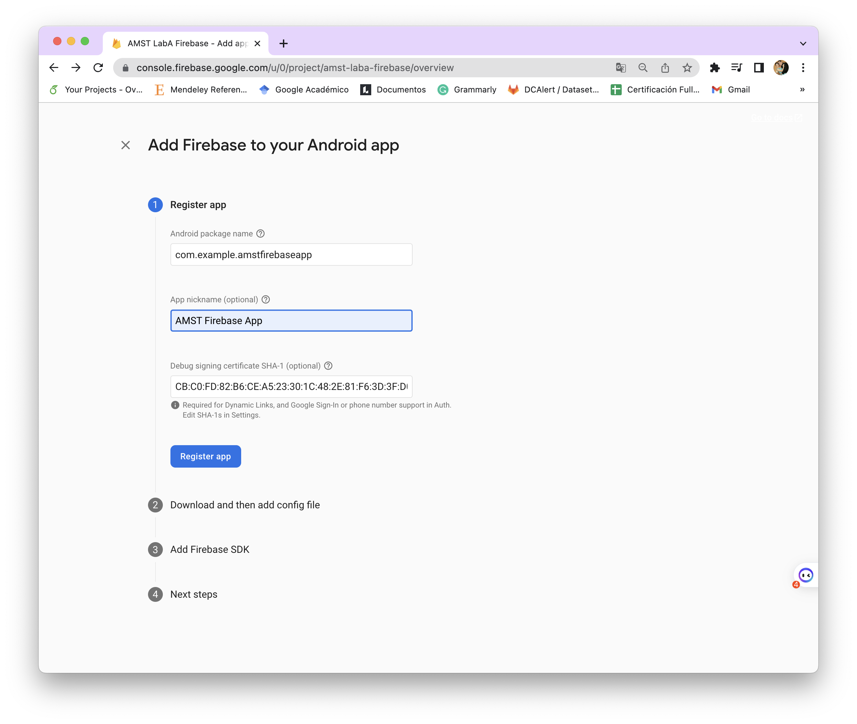The image size is (857, 724).
Task: Click the App nickname help icon
Action: click(266, 300)
